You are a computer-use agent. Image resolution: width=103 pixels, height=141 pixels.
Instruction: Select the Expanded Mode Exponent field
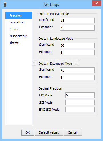77,78
